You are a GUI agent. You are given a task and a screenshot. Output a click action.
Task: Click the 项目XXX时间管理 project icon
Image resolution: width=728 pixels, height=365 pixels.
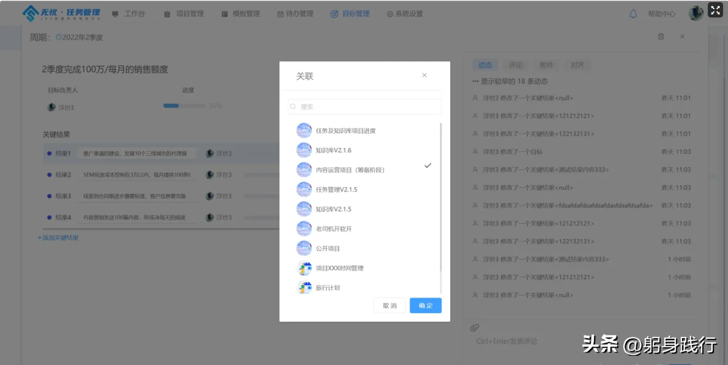point(304,268)
